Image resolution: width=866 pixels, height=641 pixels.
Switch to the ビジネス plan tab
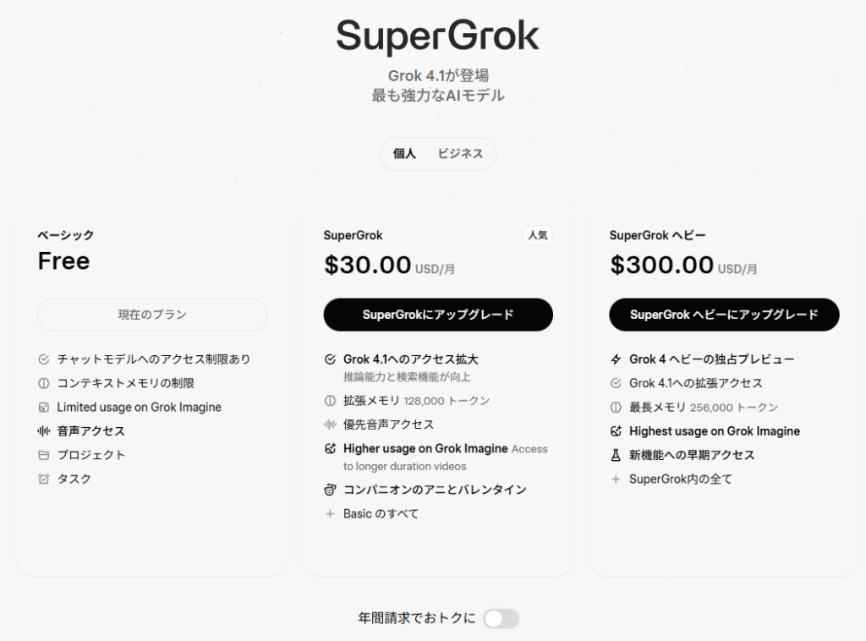[460, 154]
